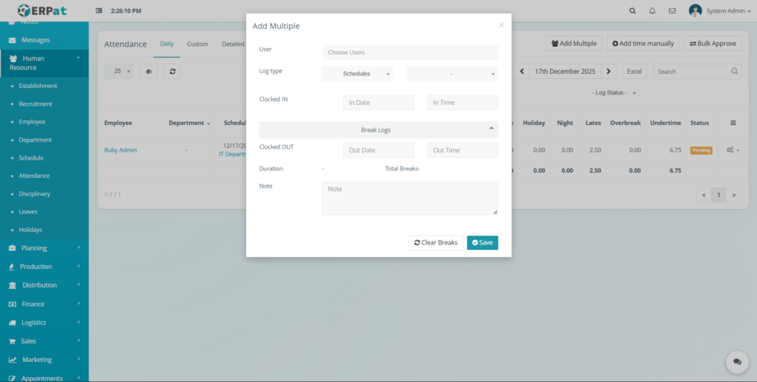Open the mail envelope icon in header
Image resolution: width=757 pixels, height=382 pixels.
pyautogui.click(x=672, y=10)
